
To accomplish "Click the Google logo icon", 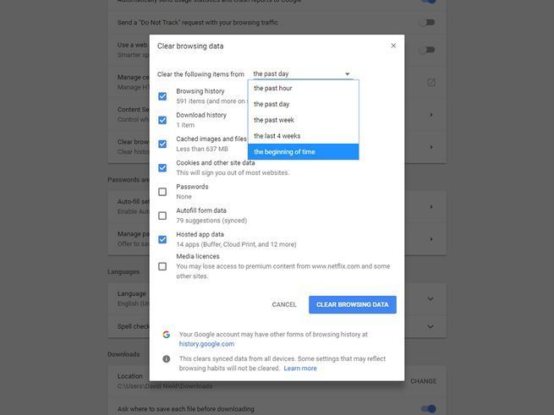I will tap(167, 335).
